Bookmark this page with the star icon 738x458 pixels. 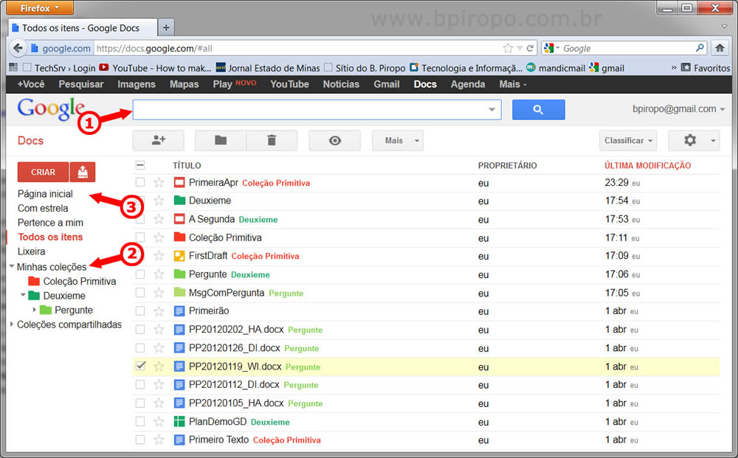(x=508, y=48)
